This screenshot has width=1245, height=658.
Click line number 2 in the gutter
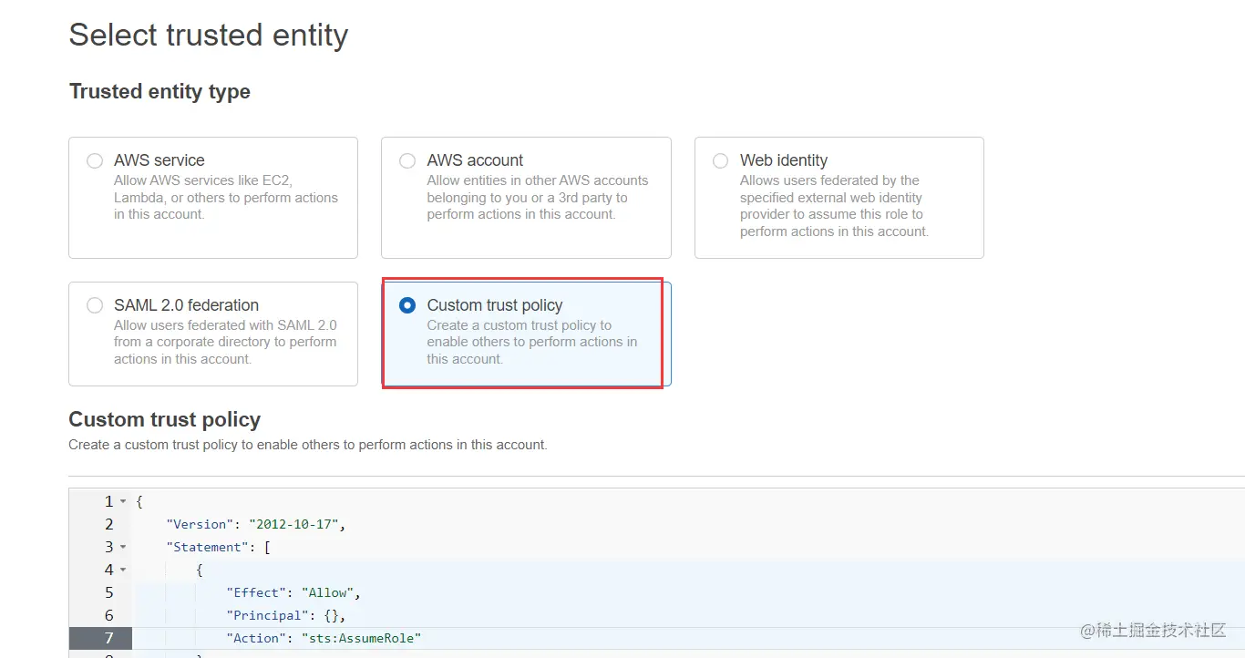tap(109, 524)
